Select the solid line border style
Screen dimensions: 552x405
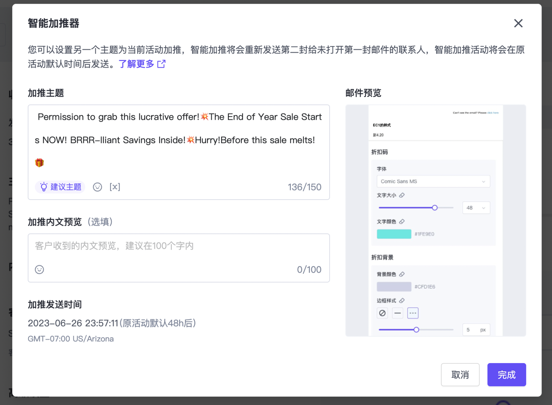pyautogui.click(x=398, y=313)
